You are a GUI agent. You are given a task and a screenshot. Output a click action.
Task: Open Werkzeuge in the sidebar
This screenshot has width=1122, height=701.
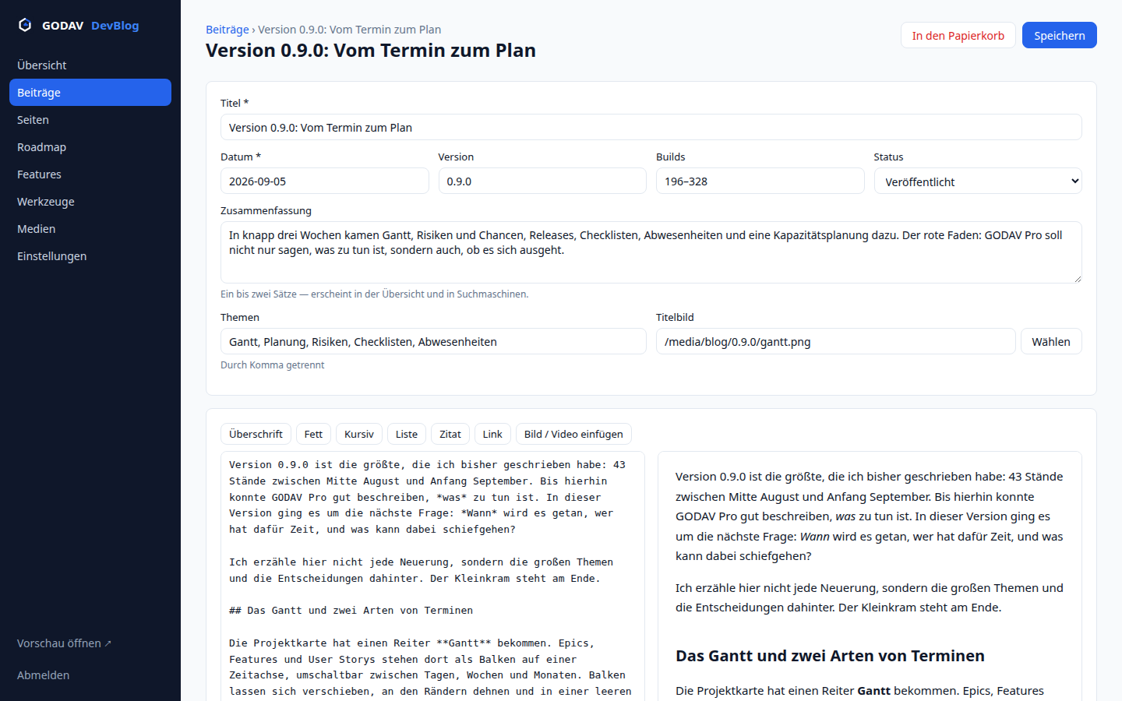click(x=90, y=202)
